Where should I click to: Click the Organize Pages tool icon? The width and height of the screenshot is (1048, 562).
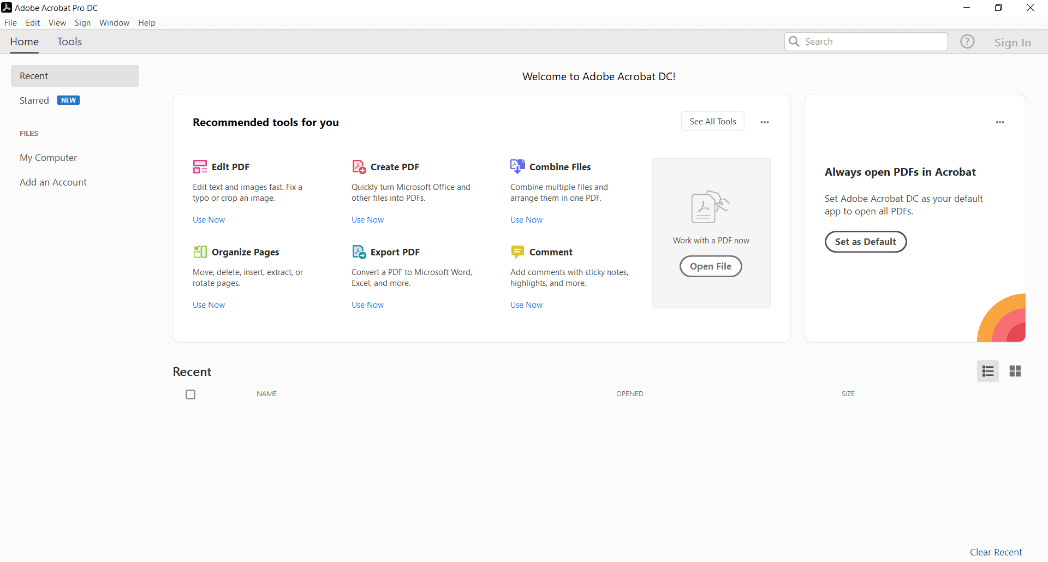[x=200, y=252]
